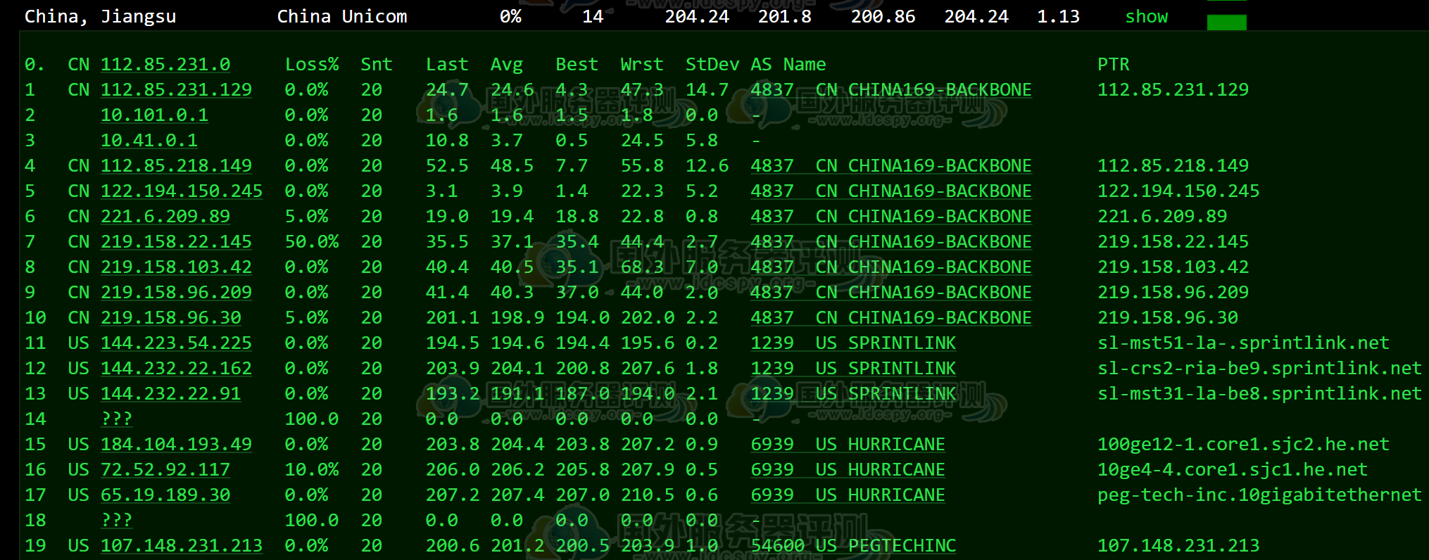Image resolution: width=1429 pixels, height=560 pixels.
Task: Open hop 10 IP 219.158.96.30 link
Action: point(170,317)
